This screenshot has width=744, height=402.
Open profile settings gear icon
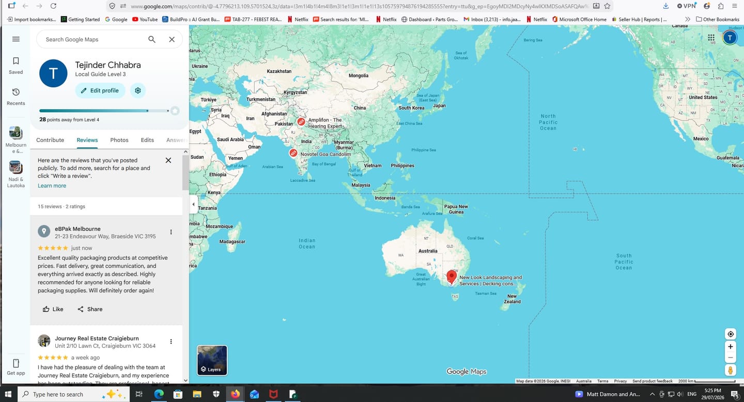click(x=138, y=90)
